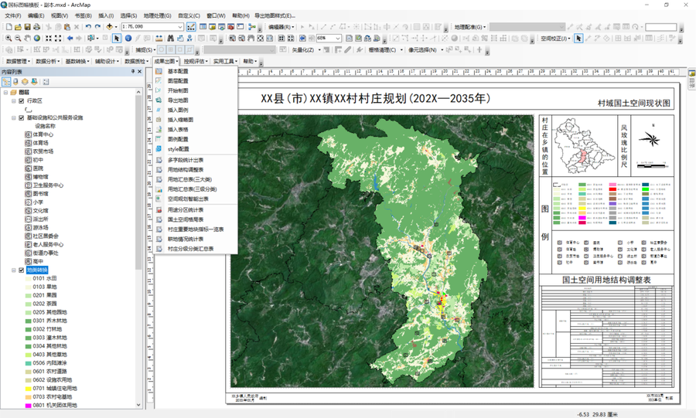Click the Redo arrow icon
This screenshot has width=696, height=418.
coord(97,27)
